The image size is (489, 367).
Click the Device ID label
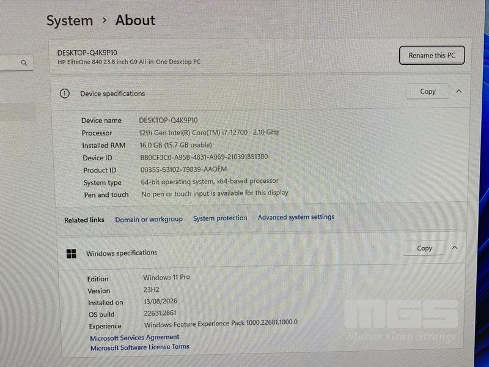(x=97, y=158)
